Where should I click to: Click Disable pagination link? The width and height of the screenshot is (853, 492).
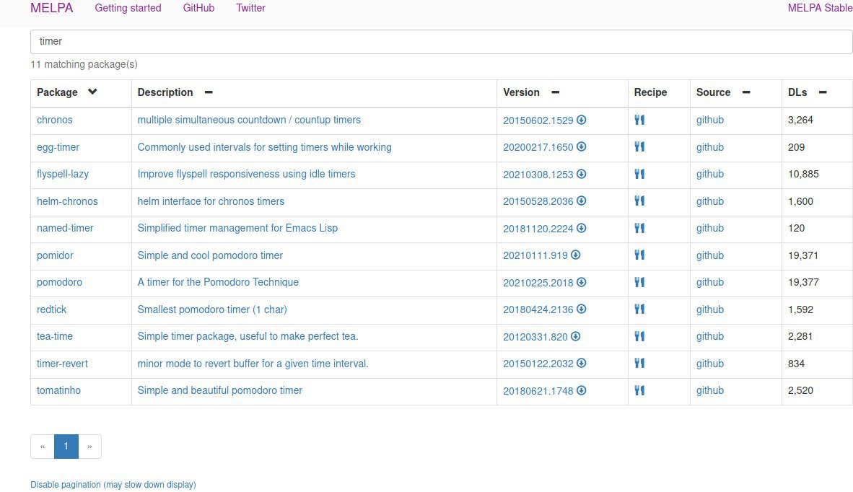tap(113, 484)
